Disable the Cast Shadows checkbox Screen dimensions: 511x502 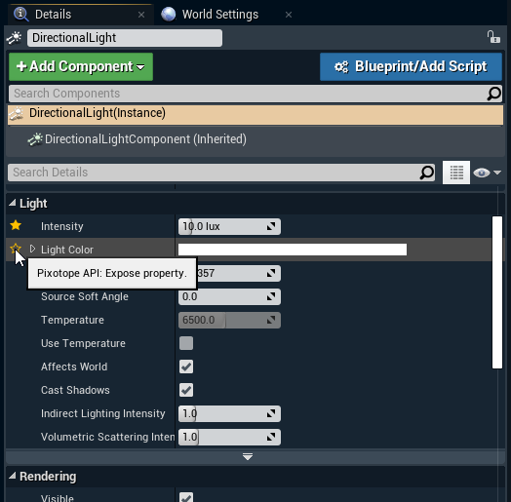point(186,390)
